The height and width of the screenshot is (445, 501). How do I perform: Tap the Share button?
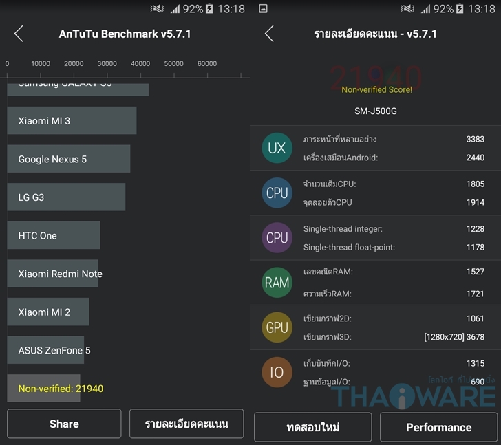coord(64,424)
